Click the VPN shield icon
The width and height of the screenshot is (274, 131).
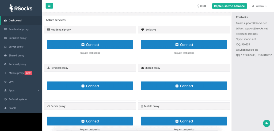[5, 82]
